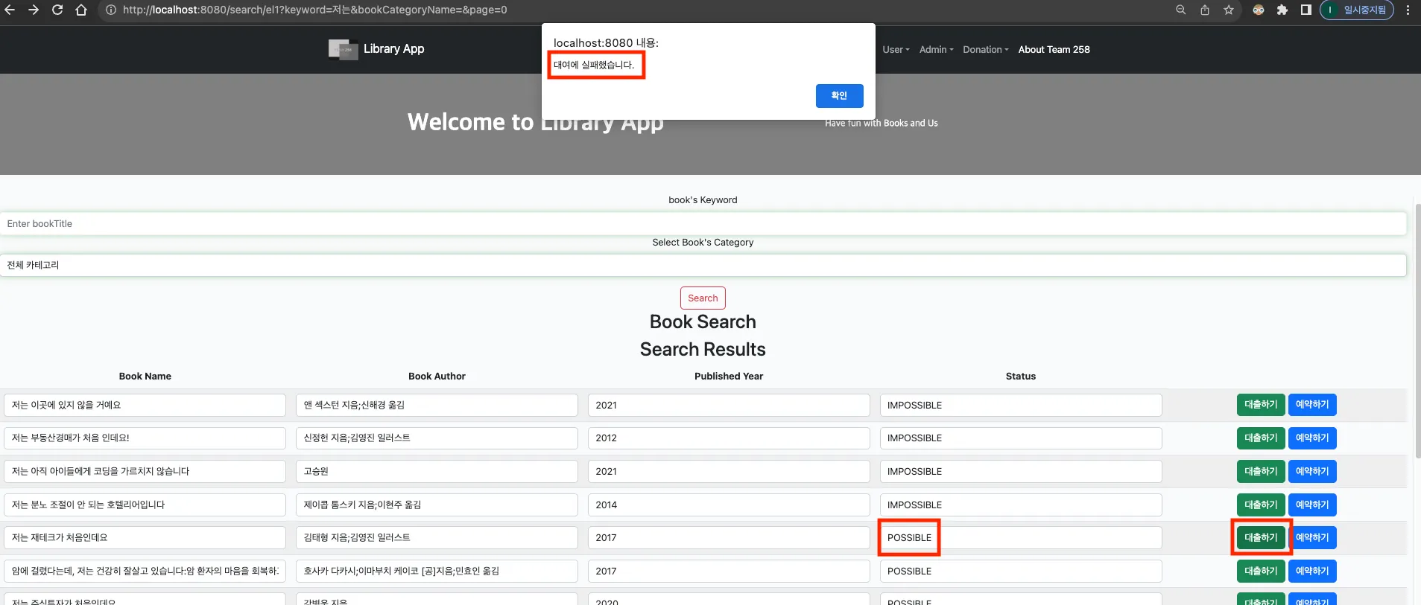Click 예약하기 in the 고승원 author row
Screen dimensions: 1421x605
tap(1312, 472)
